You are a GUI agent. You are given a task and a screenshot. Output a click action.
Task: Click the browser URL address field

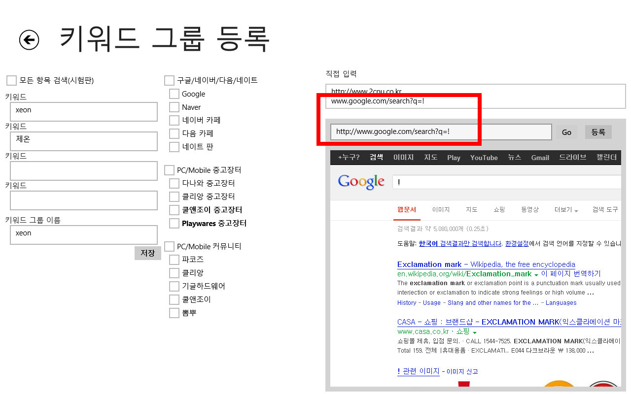(x=441, y=131)
